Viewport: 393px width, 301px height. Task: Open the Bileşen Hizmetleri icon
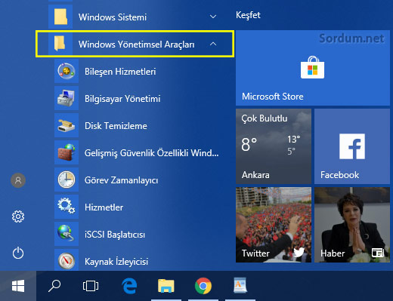click(67, 71)
